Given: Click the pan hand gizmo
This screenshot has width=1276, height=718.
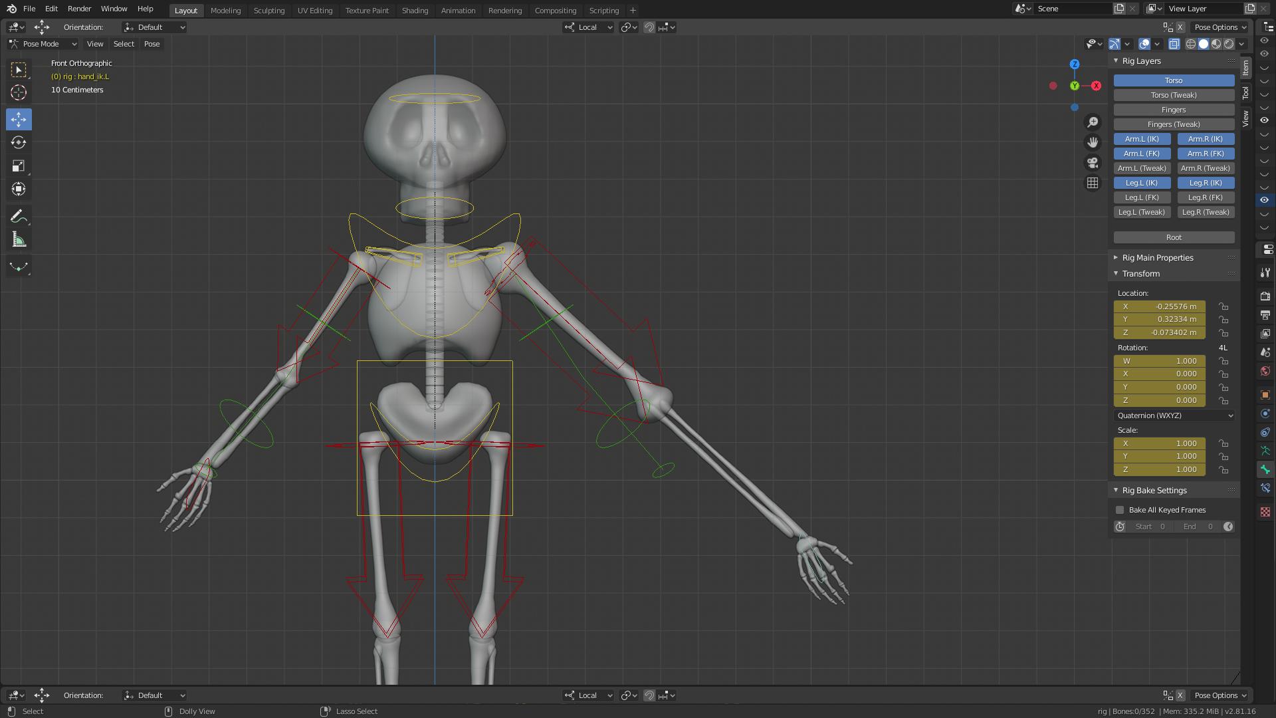Looking at the screenshot, I should tap(1093, 142).
